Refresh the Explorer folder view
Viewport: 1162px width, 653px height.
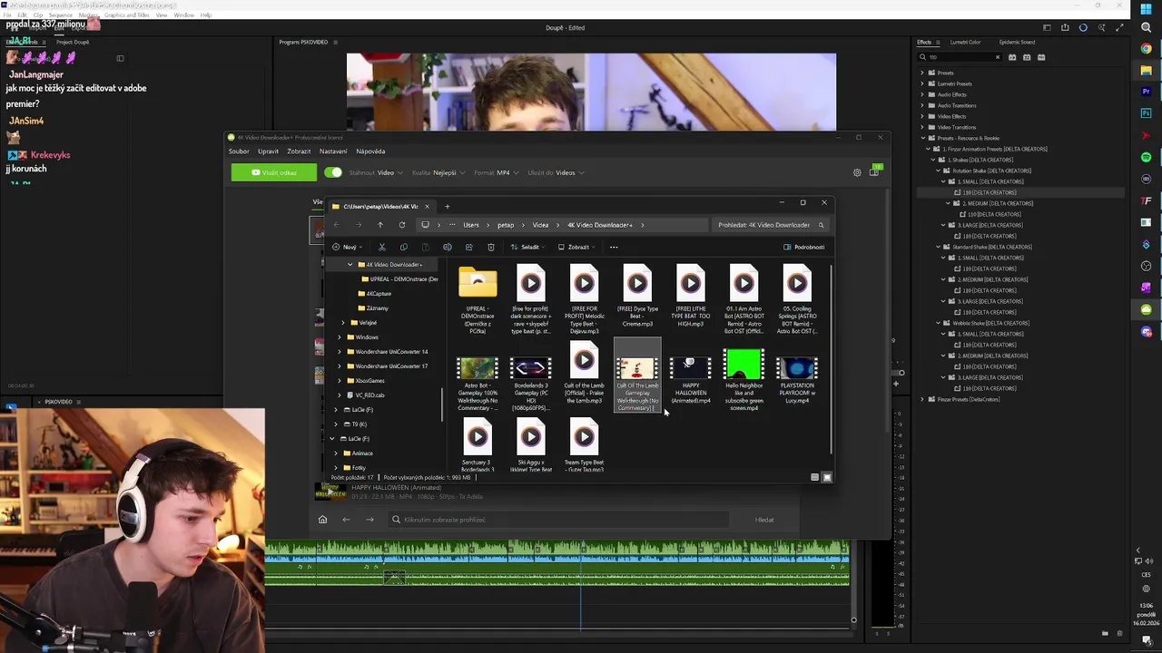pyautogui.click(x=402, y=225)
